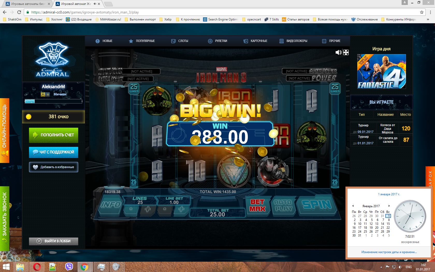This screenshot has width=435, height=272.
Task: Show hidden tray icons arrow
Action: click(x=381, y=267)
